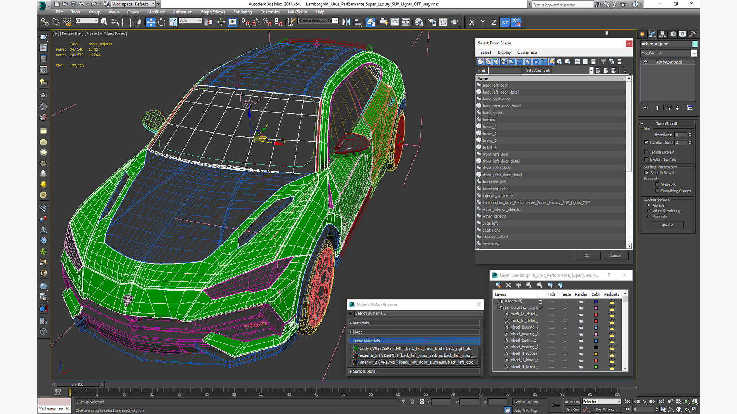The width and height of the screenshot is (737, 414).
Task: Toggle the Percent Snap icon
Action: point(268,22)
